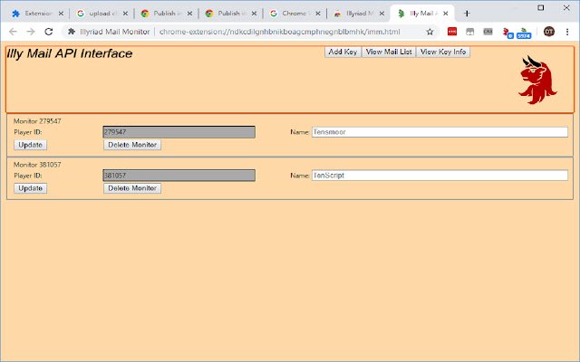Click the Add Key button
Image resolution: width=580 pixels, height=362 pixels.
(343, 52)
